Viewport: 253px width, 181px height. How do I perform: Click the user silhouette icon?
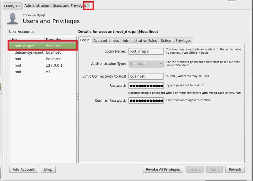[x=13, y=19]
